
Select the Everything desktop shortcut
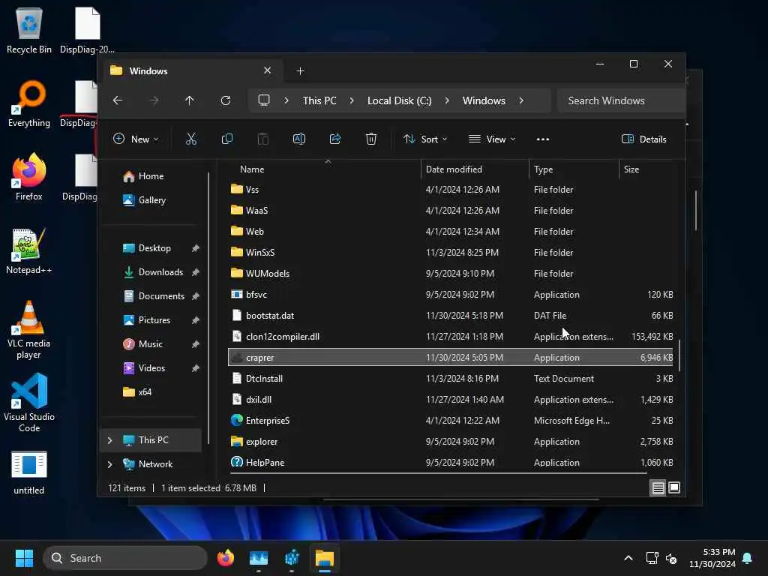(29, 103)
